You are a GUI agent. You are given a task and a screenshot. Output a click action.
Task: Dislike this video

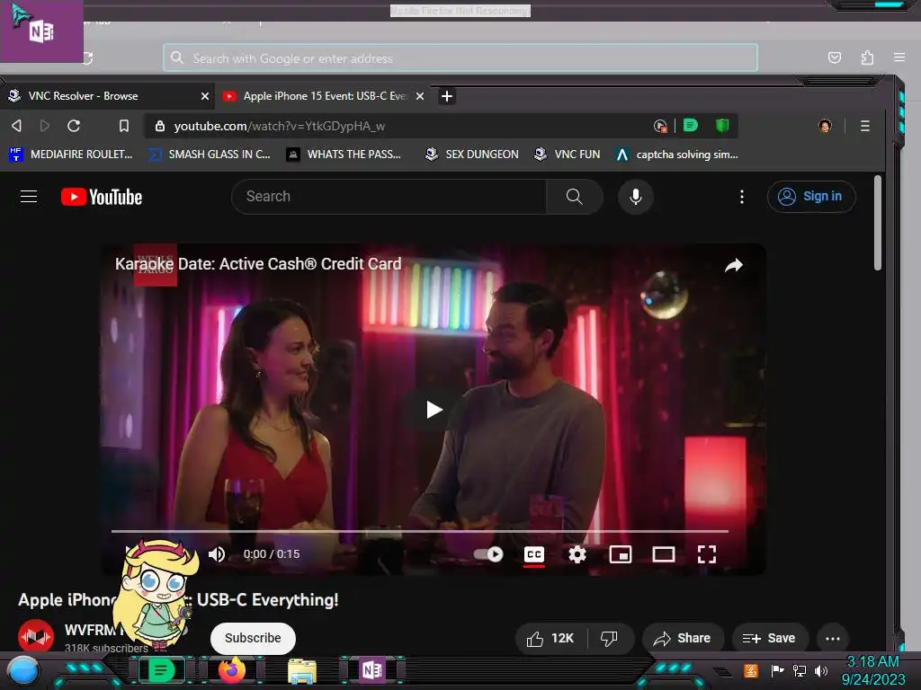pos(609,639)
